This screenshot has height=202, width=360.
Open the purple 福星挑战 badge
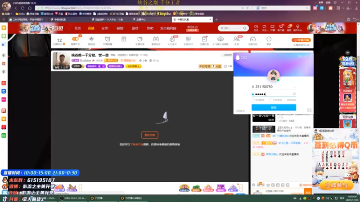click(96, 66)
